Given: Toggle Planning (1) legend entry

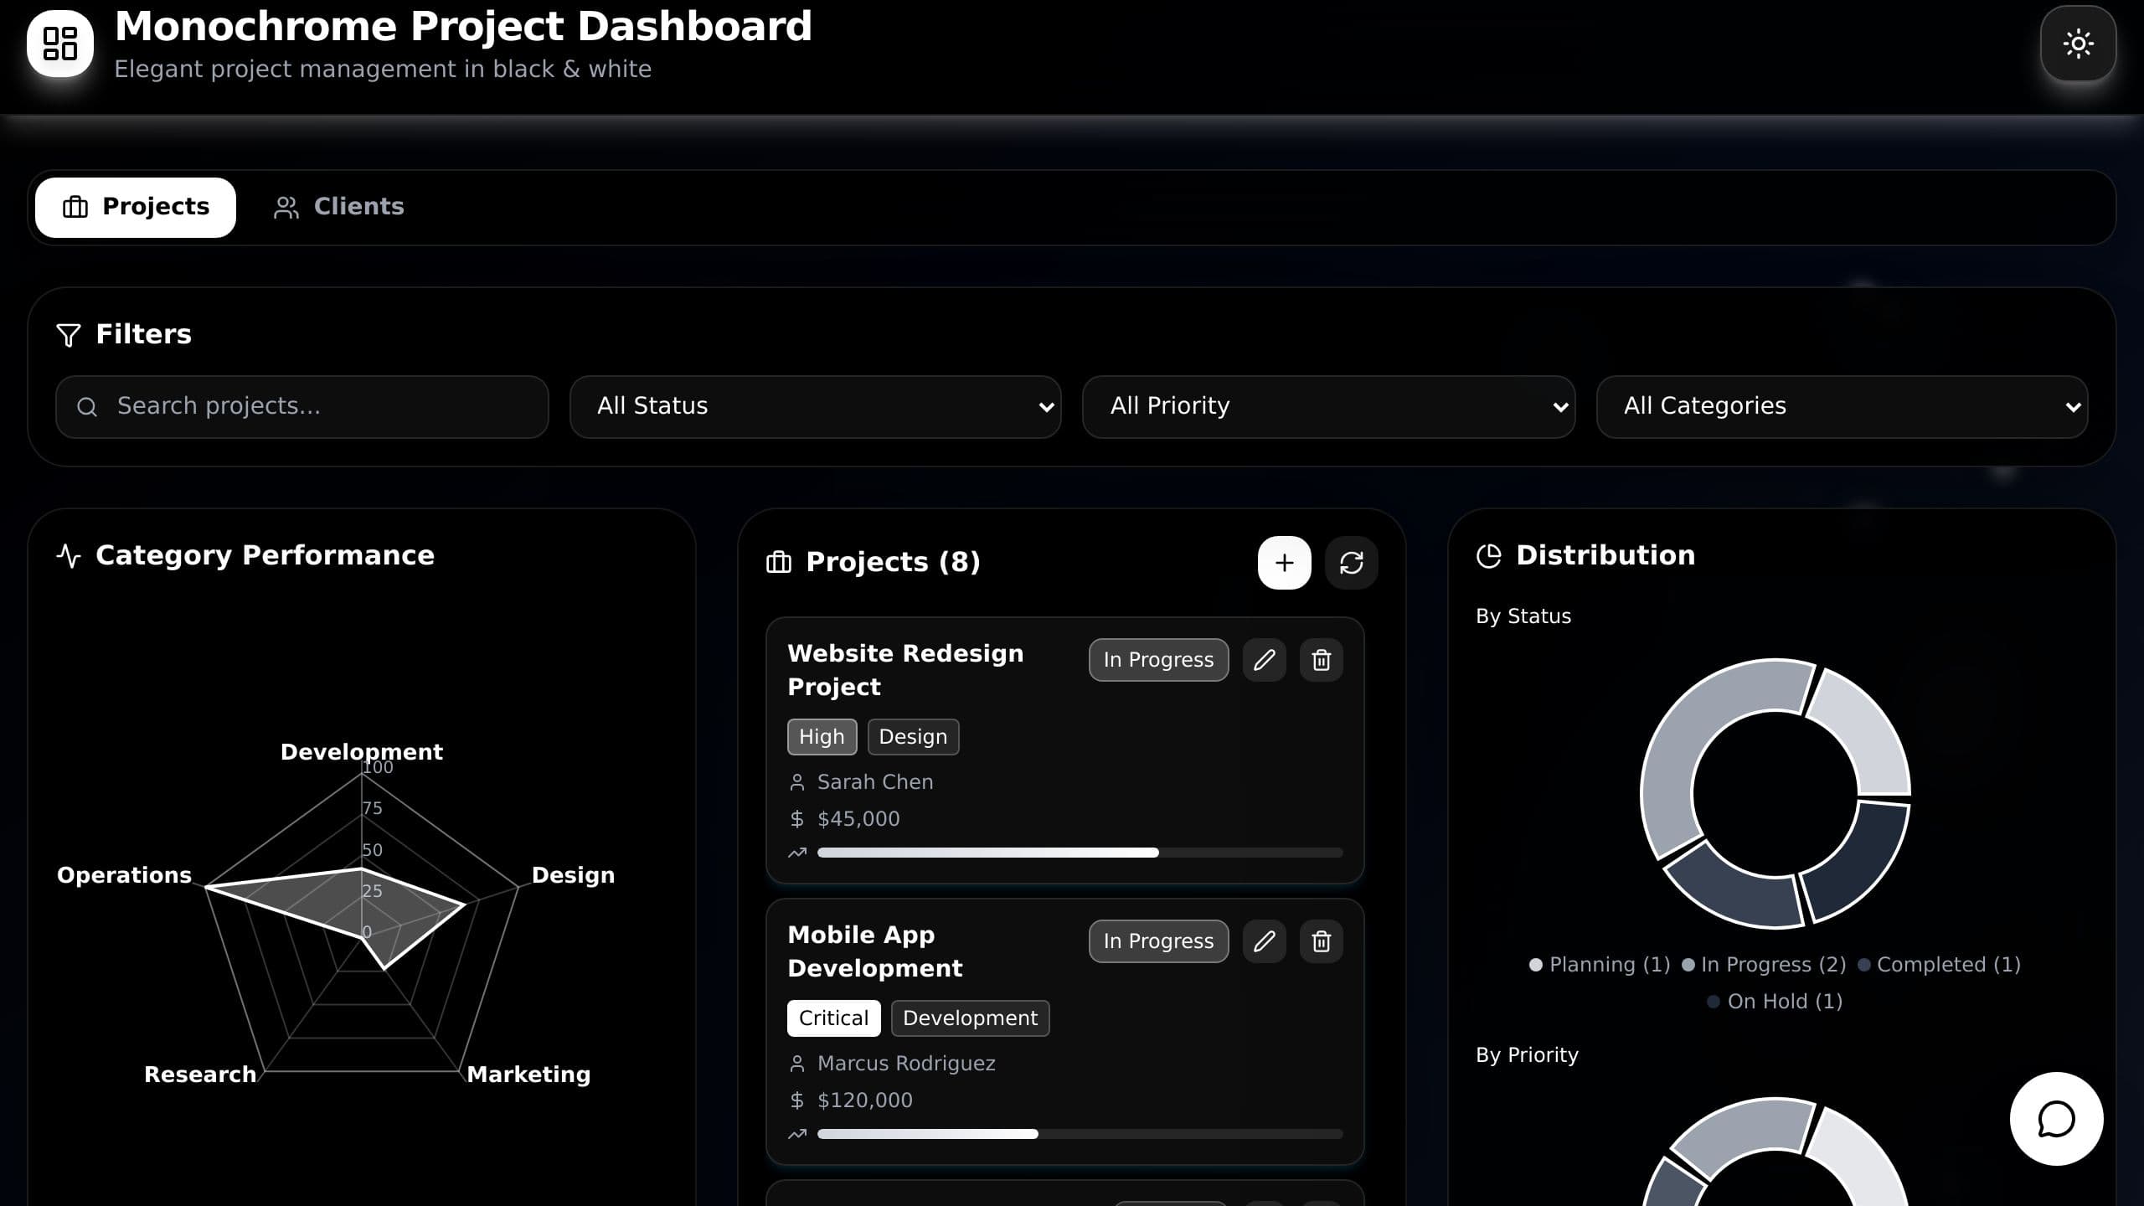Looking at the screenshot, I should [1600, 965].
